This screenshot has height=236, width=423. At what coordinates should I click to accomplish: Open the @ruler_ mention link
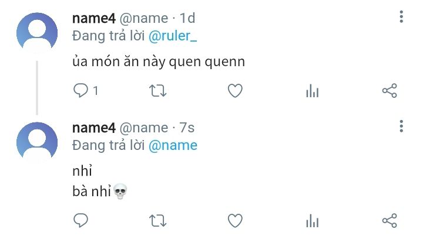173,36
